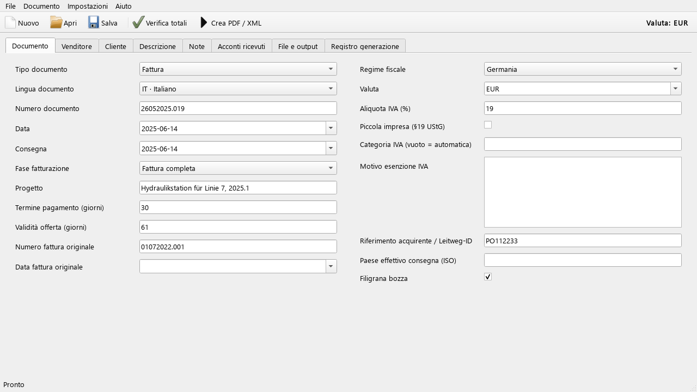Focus the Aliquota IVA (%) field
Viewport: 697px width, 392px height.
point(583,108)
